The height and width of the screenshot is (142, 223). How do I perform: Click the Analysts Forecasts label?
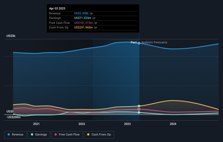click(154, 43)
